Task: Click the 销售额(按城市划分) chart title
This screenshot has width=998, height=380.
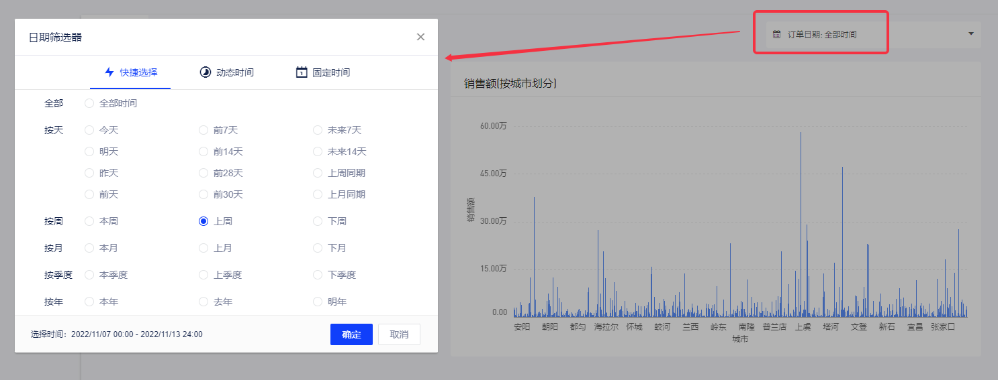Action: 510,84
